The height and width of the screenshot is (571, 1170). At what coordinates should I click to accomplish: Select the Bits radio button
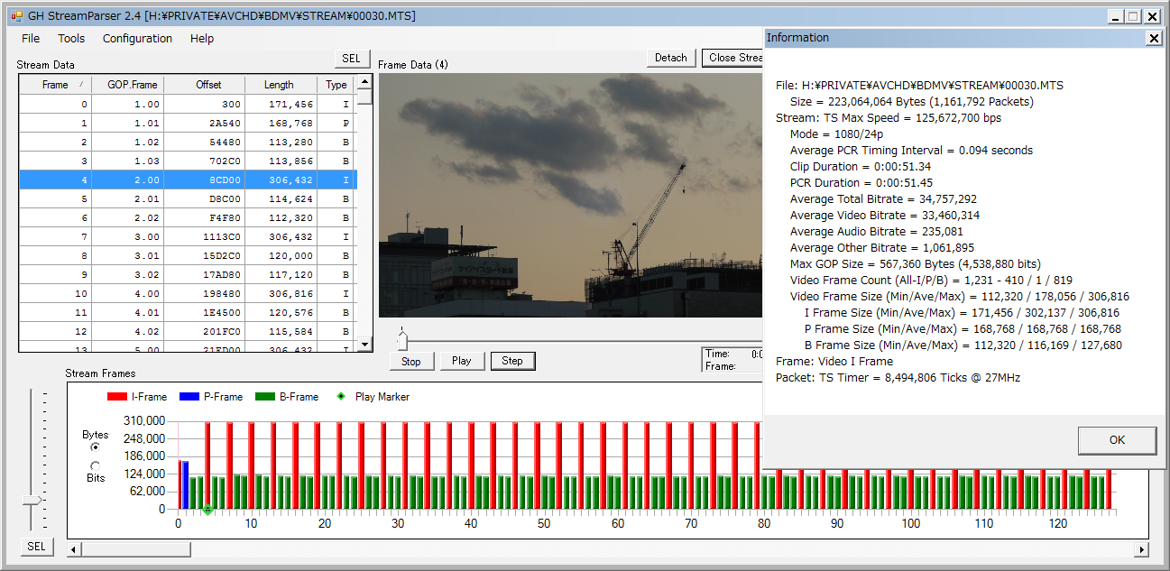click(x=96, y=465)
